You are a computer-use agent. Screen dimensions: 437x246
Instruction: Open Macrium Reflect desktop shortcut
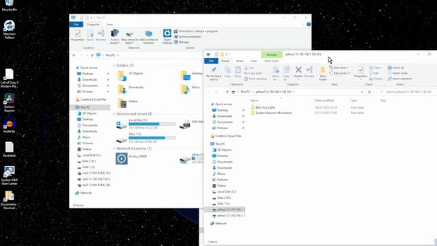[9, 29]
